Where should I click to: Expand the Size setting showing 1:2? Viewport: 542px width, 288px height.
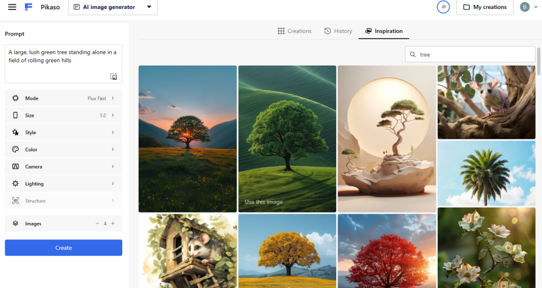tap(64, 115)
